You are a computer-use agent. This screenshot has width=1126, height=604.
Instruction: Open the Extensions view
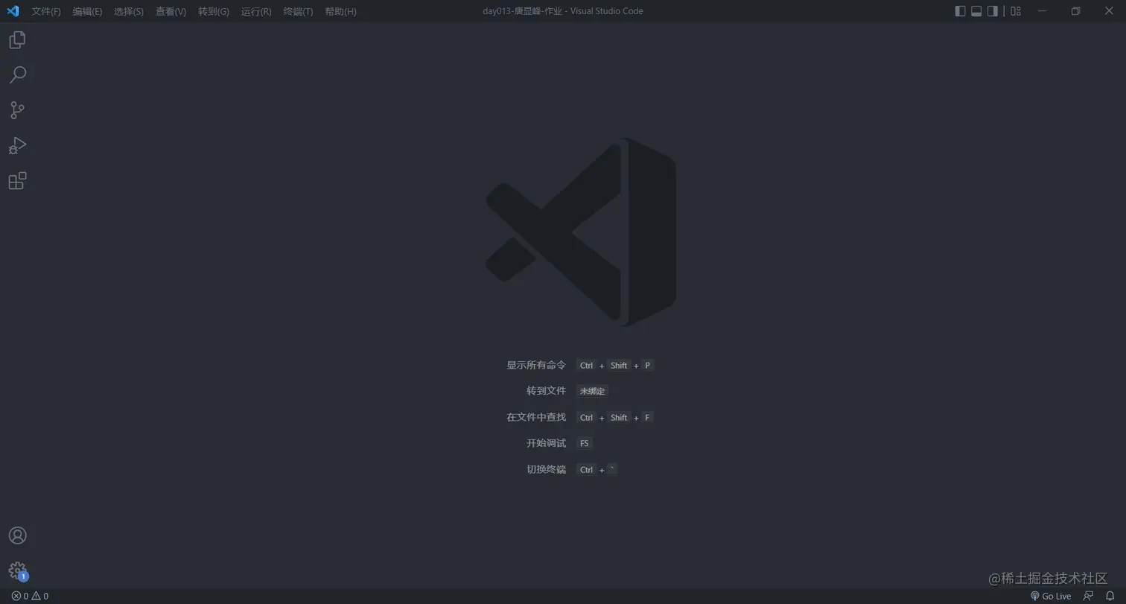17,181
